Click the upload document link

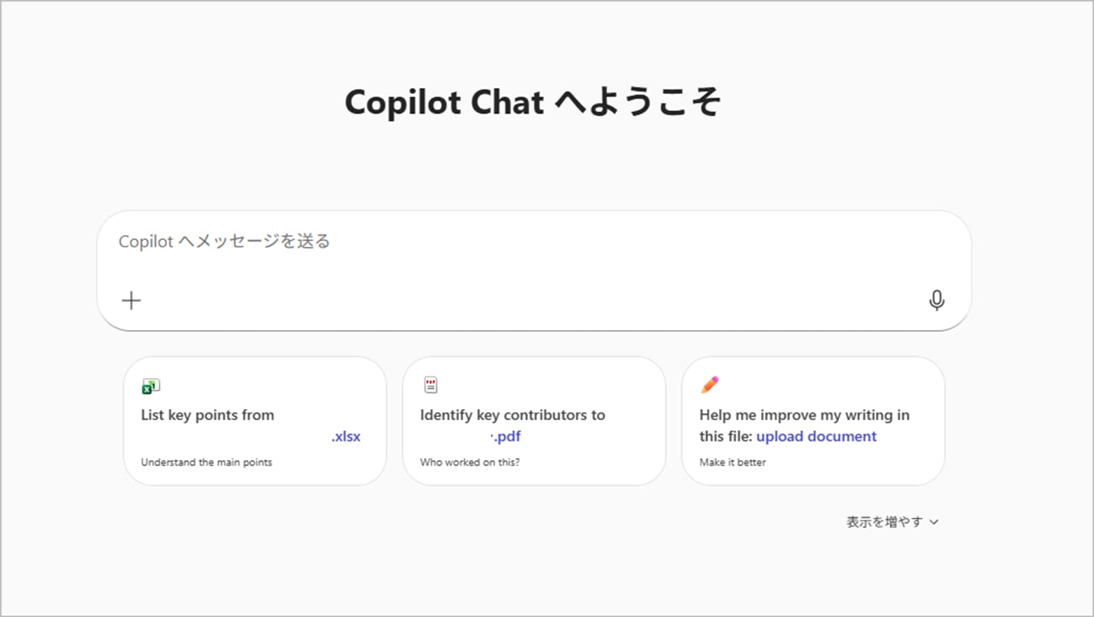(816, 436)
